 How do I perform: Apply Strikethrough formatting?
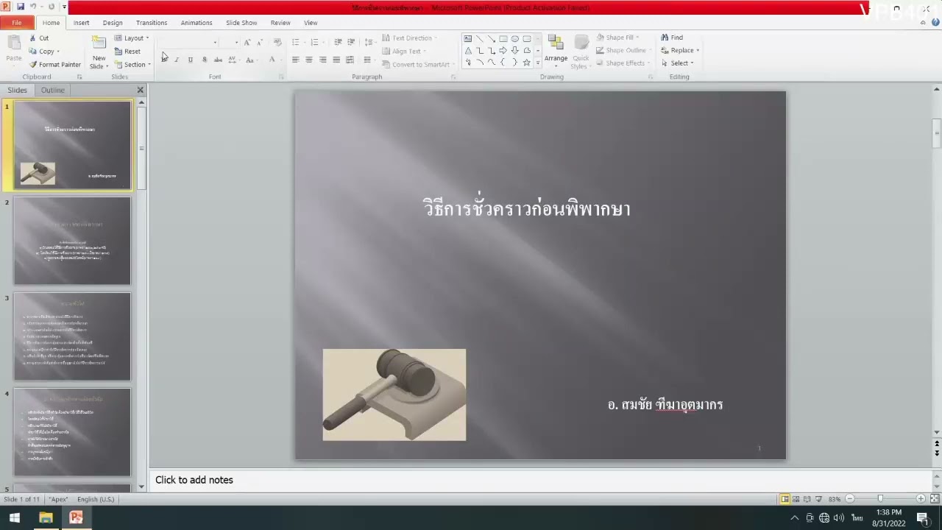point(218,60)
